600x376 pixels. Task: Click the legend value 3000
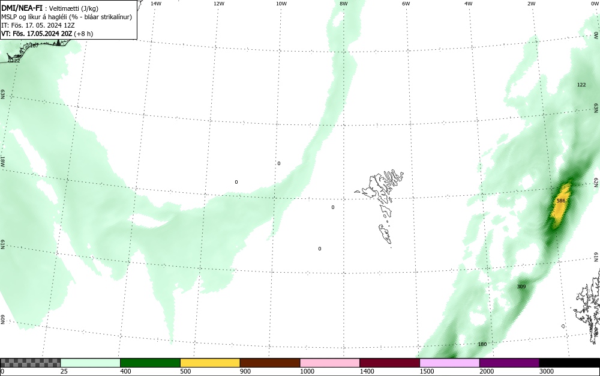click(547, 371)
